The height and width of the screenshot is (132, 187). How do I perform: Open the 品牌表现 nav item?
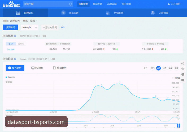(112, 4)
